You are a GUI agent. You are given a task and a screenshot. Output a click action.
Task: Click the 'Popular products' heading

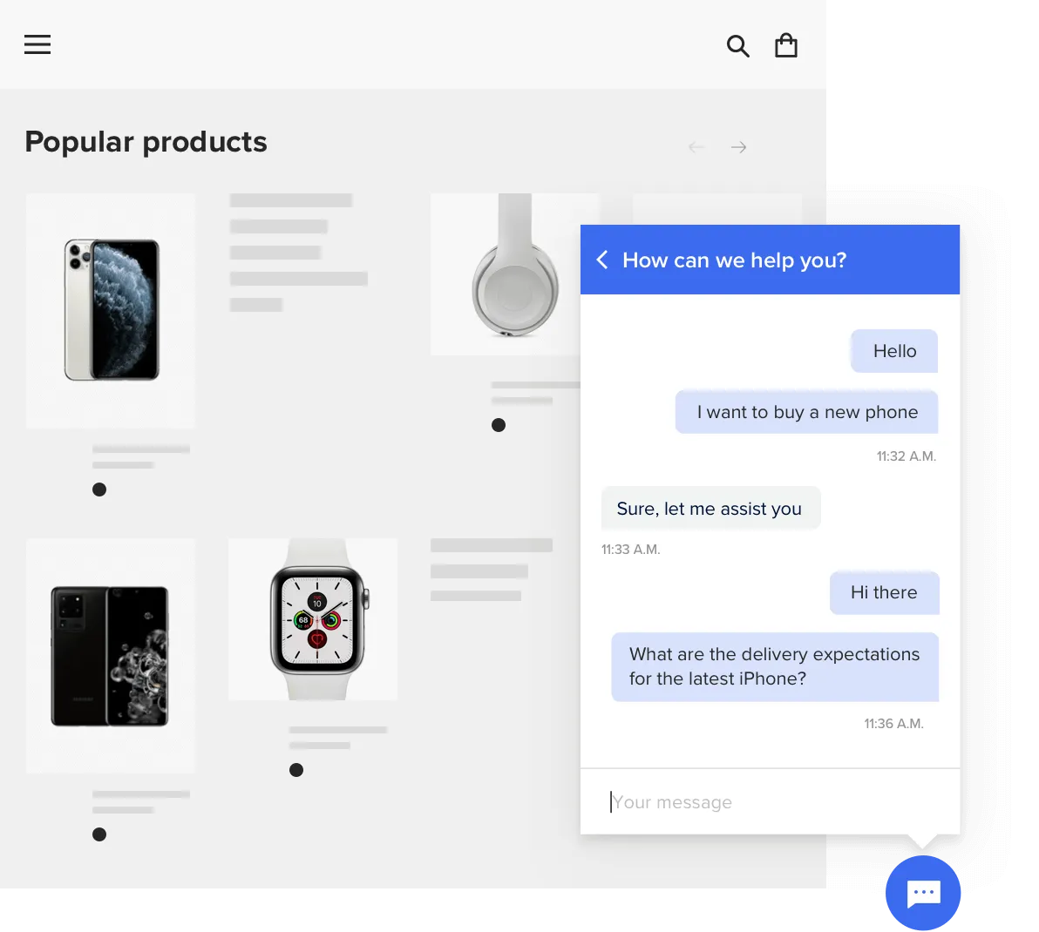[146, 142]
